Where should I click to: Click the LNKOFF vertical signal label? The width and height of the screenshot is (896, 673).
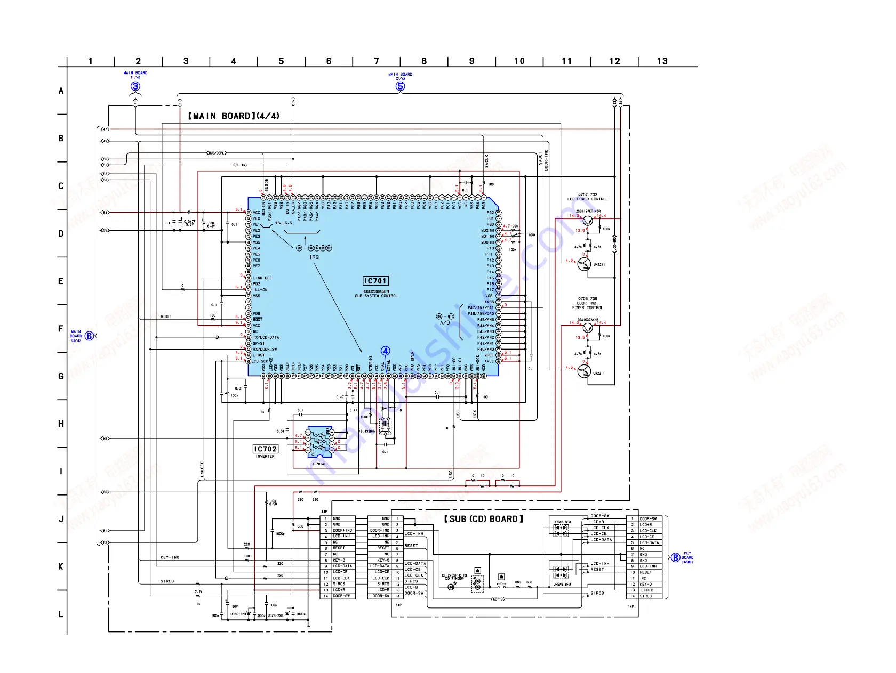pos(202,469)
